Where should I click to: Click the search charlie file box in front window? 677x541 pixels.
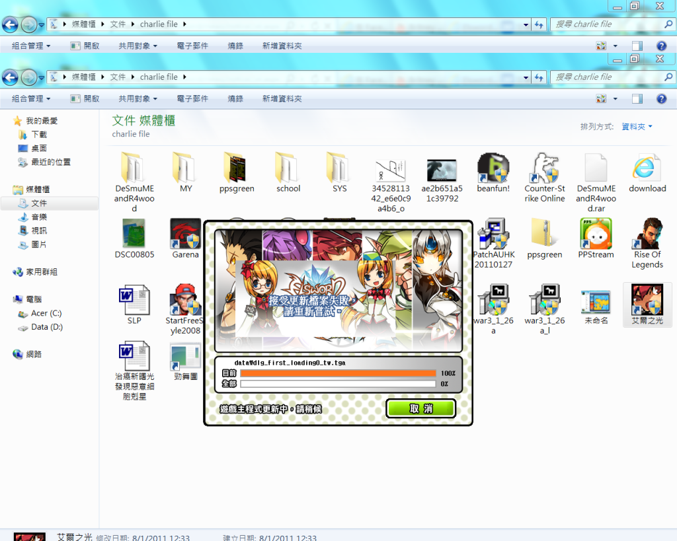pyautogui.click(x=612, y=77)
